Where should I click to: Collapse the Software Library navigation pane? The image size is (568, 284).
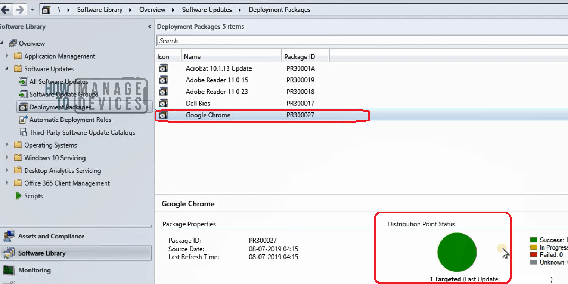[x=150, y=27]
